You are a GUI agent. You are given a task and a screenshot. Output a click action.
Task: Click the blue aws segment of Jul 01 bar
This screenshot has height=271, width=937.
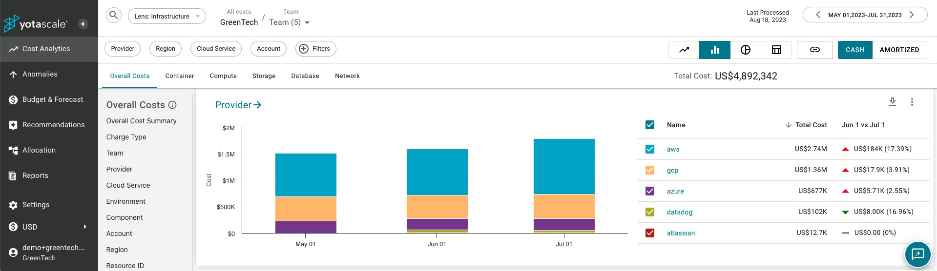click(564, 166)
